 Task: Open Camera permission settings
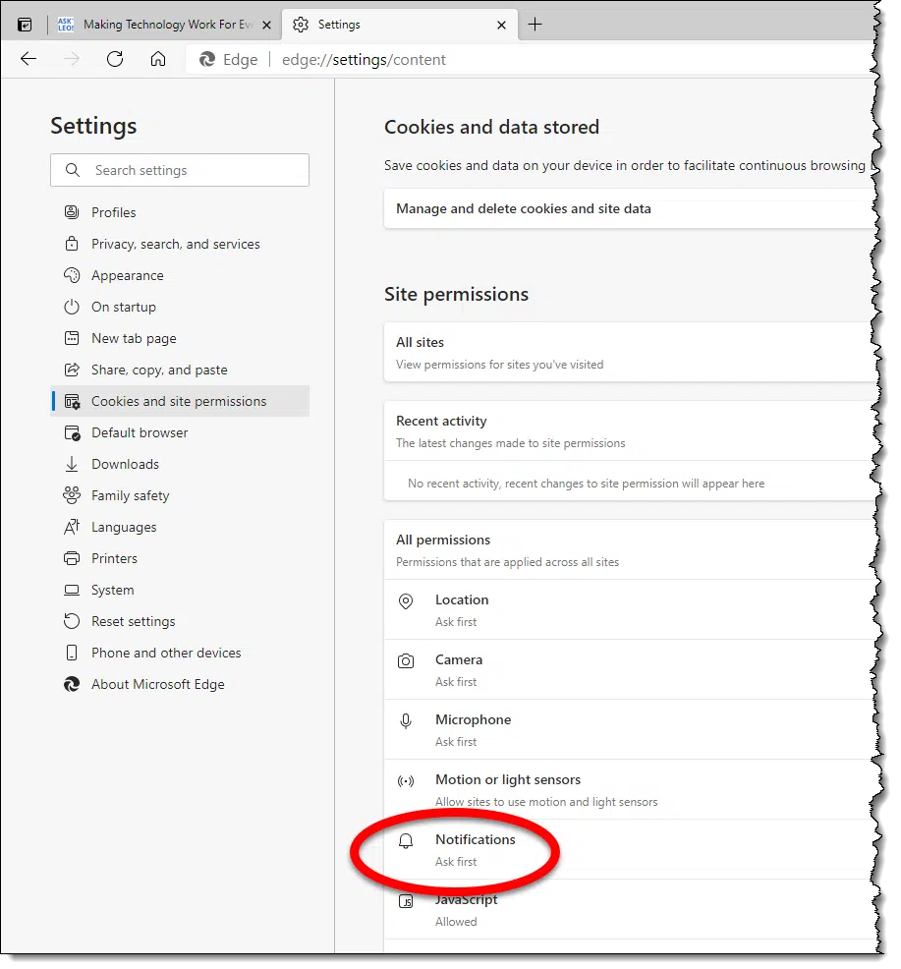[629, 670]
